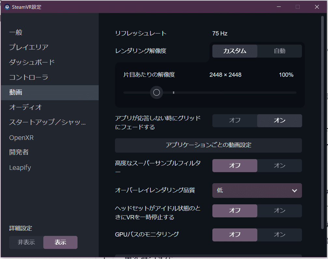
Task: Click the default marker on resolution slider
Action: click(x=174, y=92)
